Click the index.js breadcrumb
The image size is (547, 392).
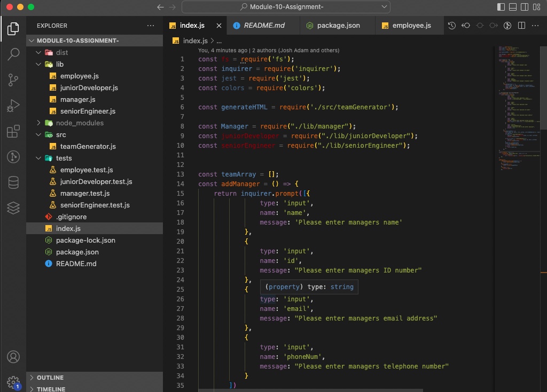[191, 41]
